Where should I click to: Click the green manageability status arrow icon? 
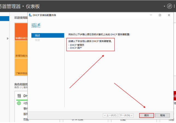point(19,103)
